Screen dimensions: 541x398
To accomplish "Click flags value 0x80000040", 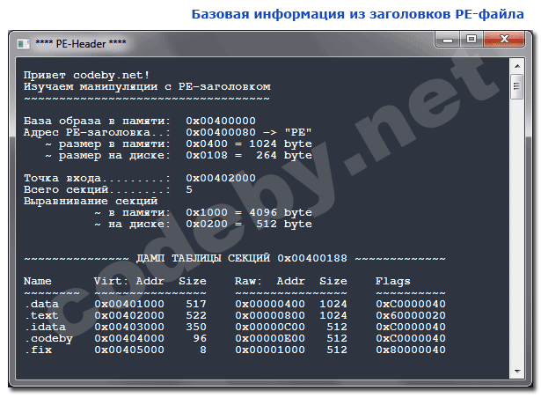I will click(411, 350).
